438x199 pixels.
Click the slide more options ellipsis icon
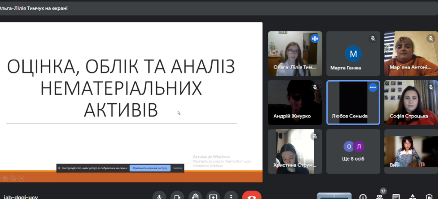click(21, 178)
